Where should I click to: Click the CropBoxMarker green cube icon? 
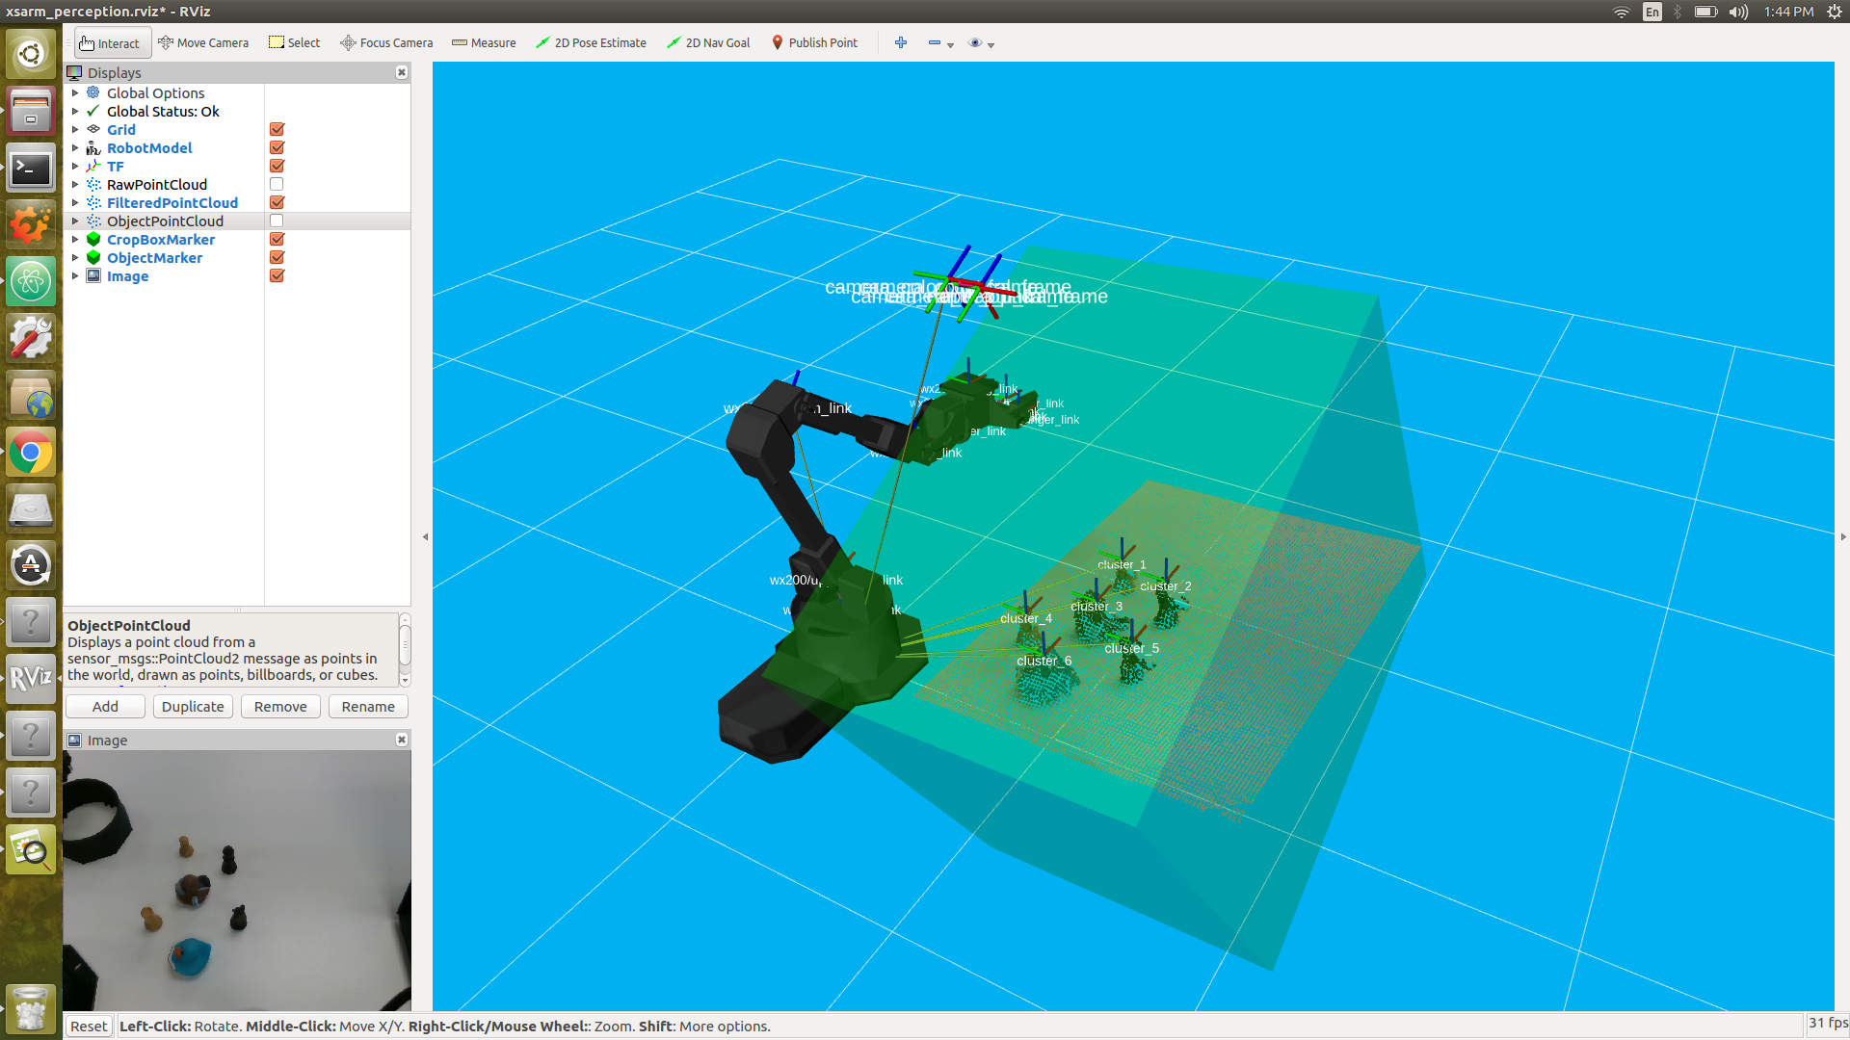pos(93,240)
